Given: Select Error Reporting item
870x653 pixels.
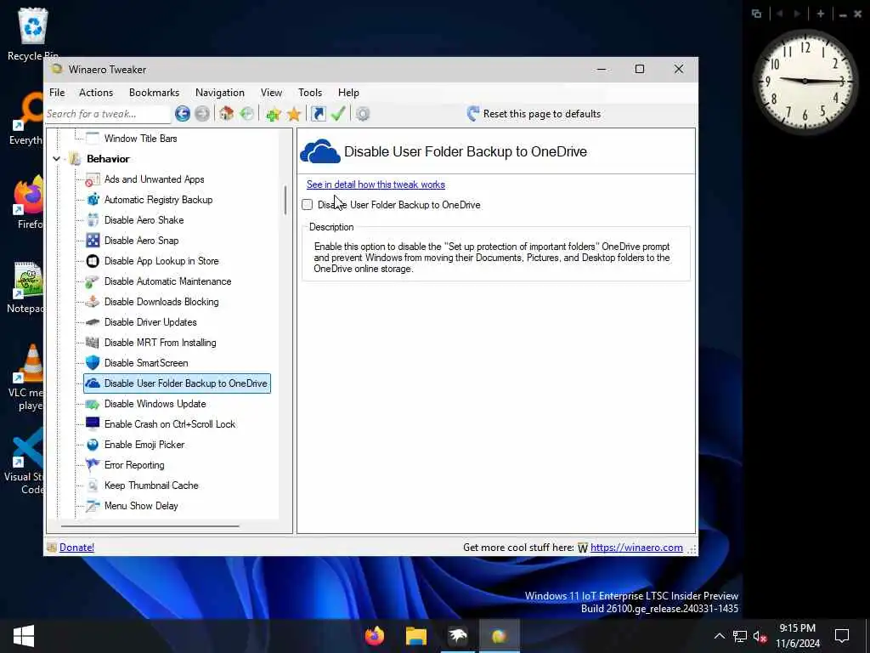Looking at the screenshot, I should pyautogui.click(x=134, y=465).
